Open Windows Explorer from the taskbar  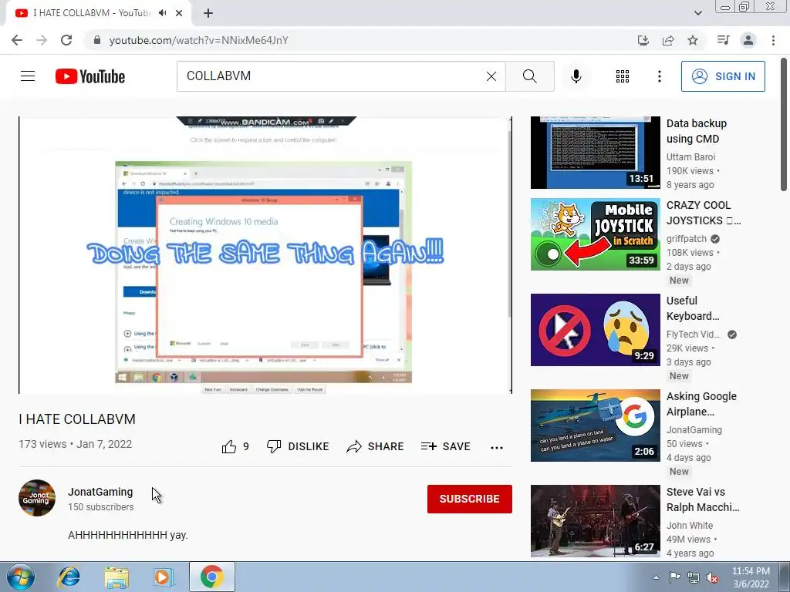116,577
